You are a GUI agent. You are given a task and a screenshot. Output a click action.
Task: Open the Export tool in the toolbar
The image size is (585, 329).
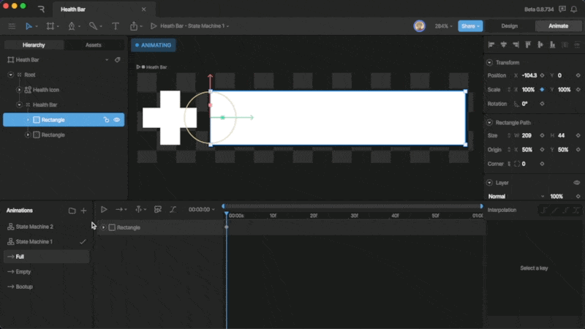[135, 26]
